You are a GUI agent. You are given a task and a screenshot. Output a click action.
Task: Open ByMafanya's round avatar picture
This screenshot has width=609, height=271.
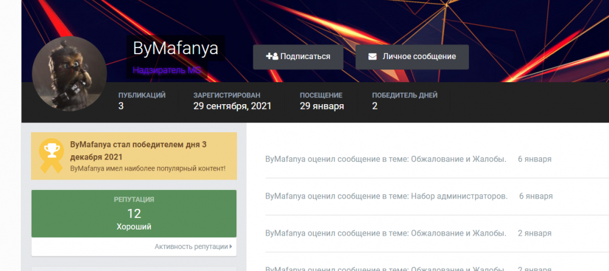[x=69, y=74]
